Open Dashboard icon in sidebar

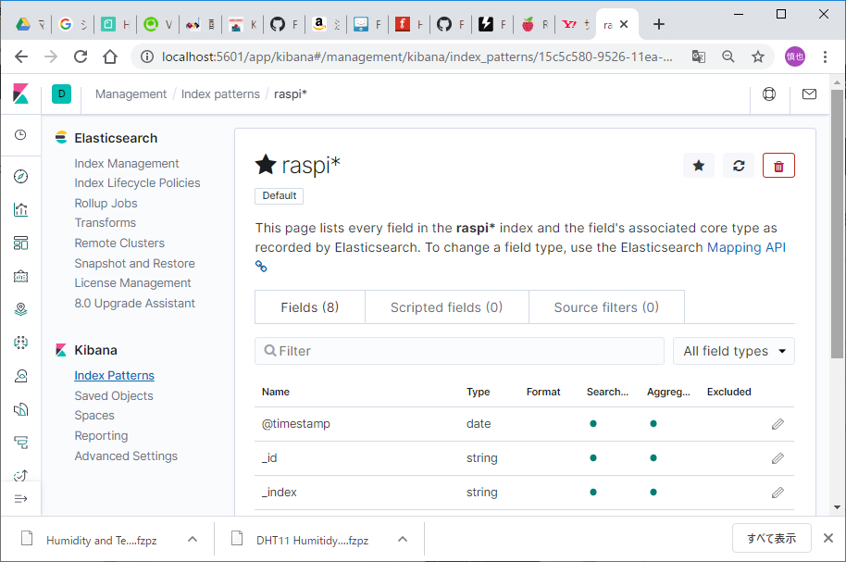pos(20,243)
